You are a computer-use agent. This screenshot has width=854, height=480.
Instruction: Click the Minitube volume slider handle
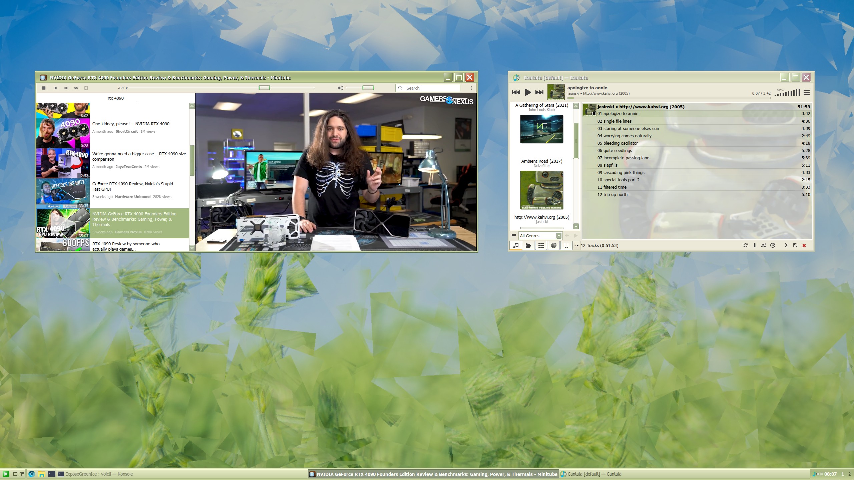click(x=368, y=88)
